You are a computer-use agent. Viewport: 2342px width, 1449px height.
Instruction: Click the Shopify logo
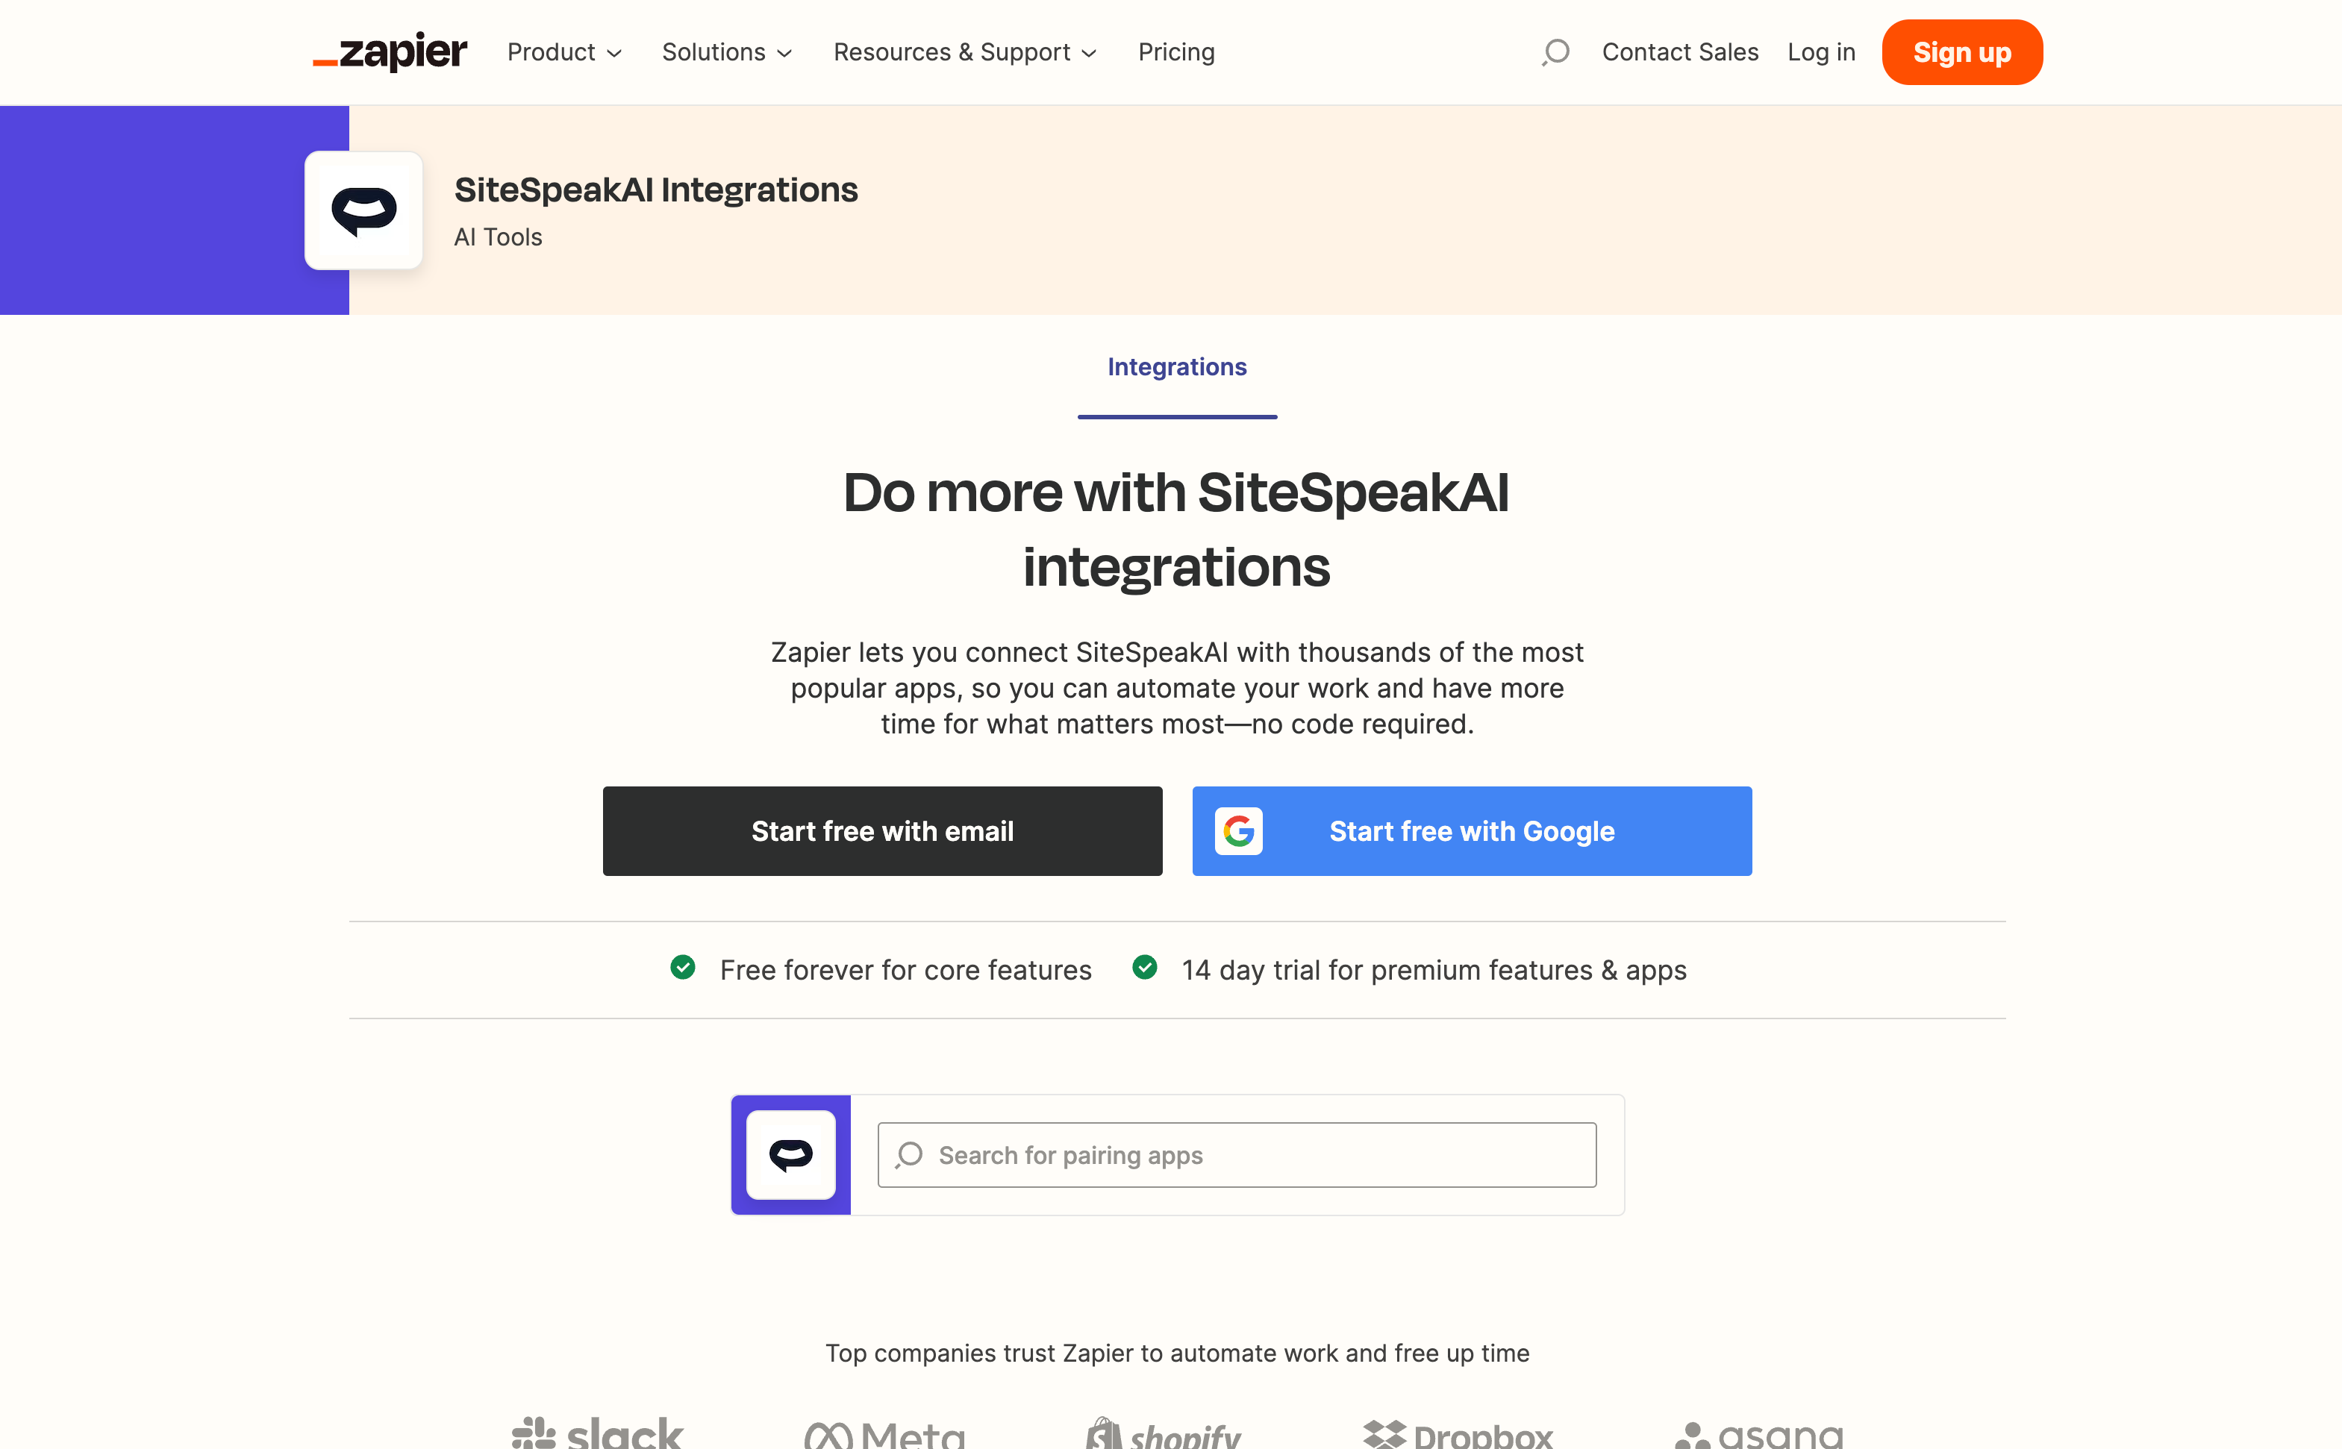pos(1163,1433)
